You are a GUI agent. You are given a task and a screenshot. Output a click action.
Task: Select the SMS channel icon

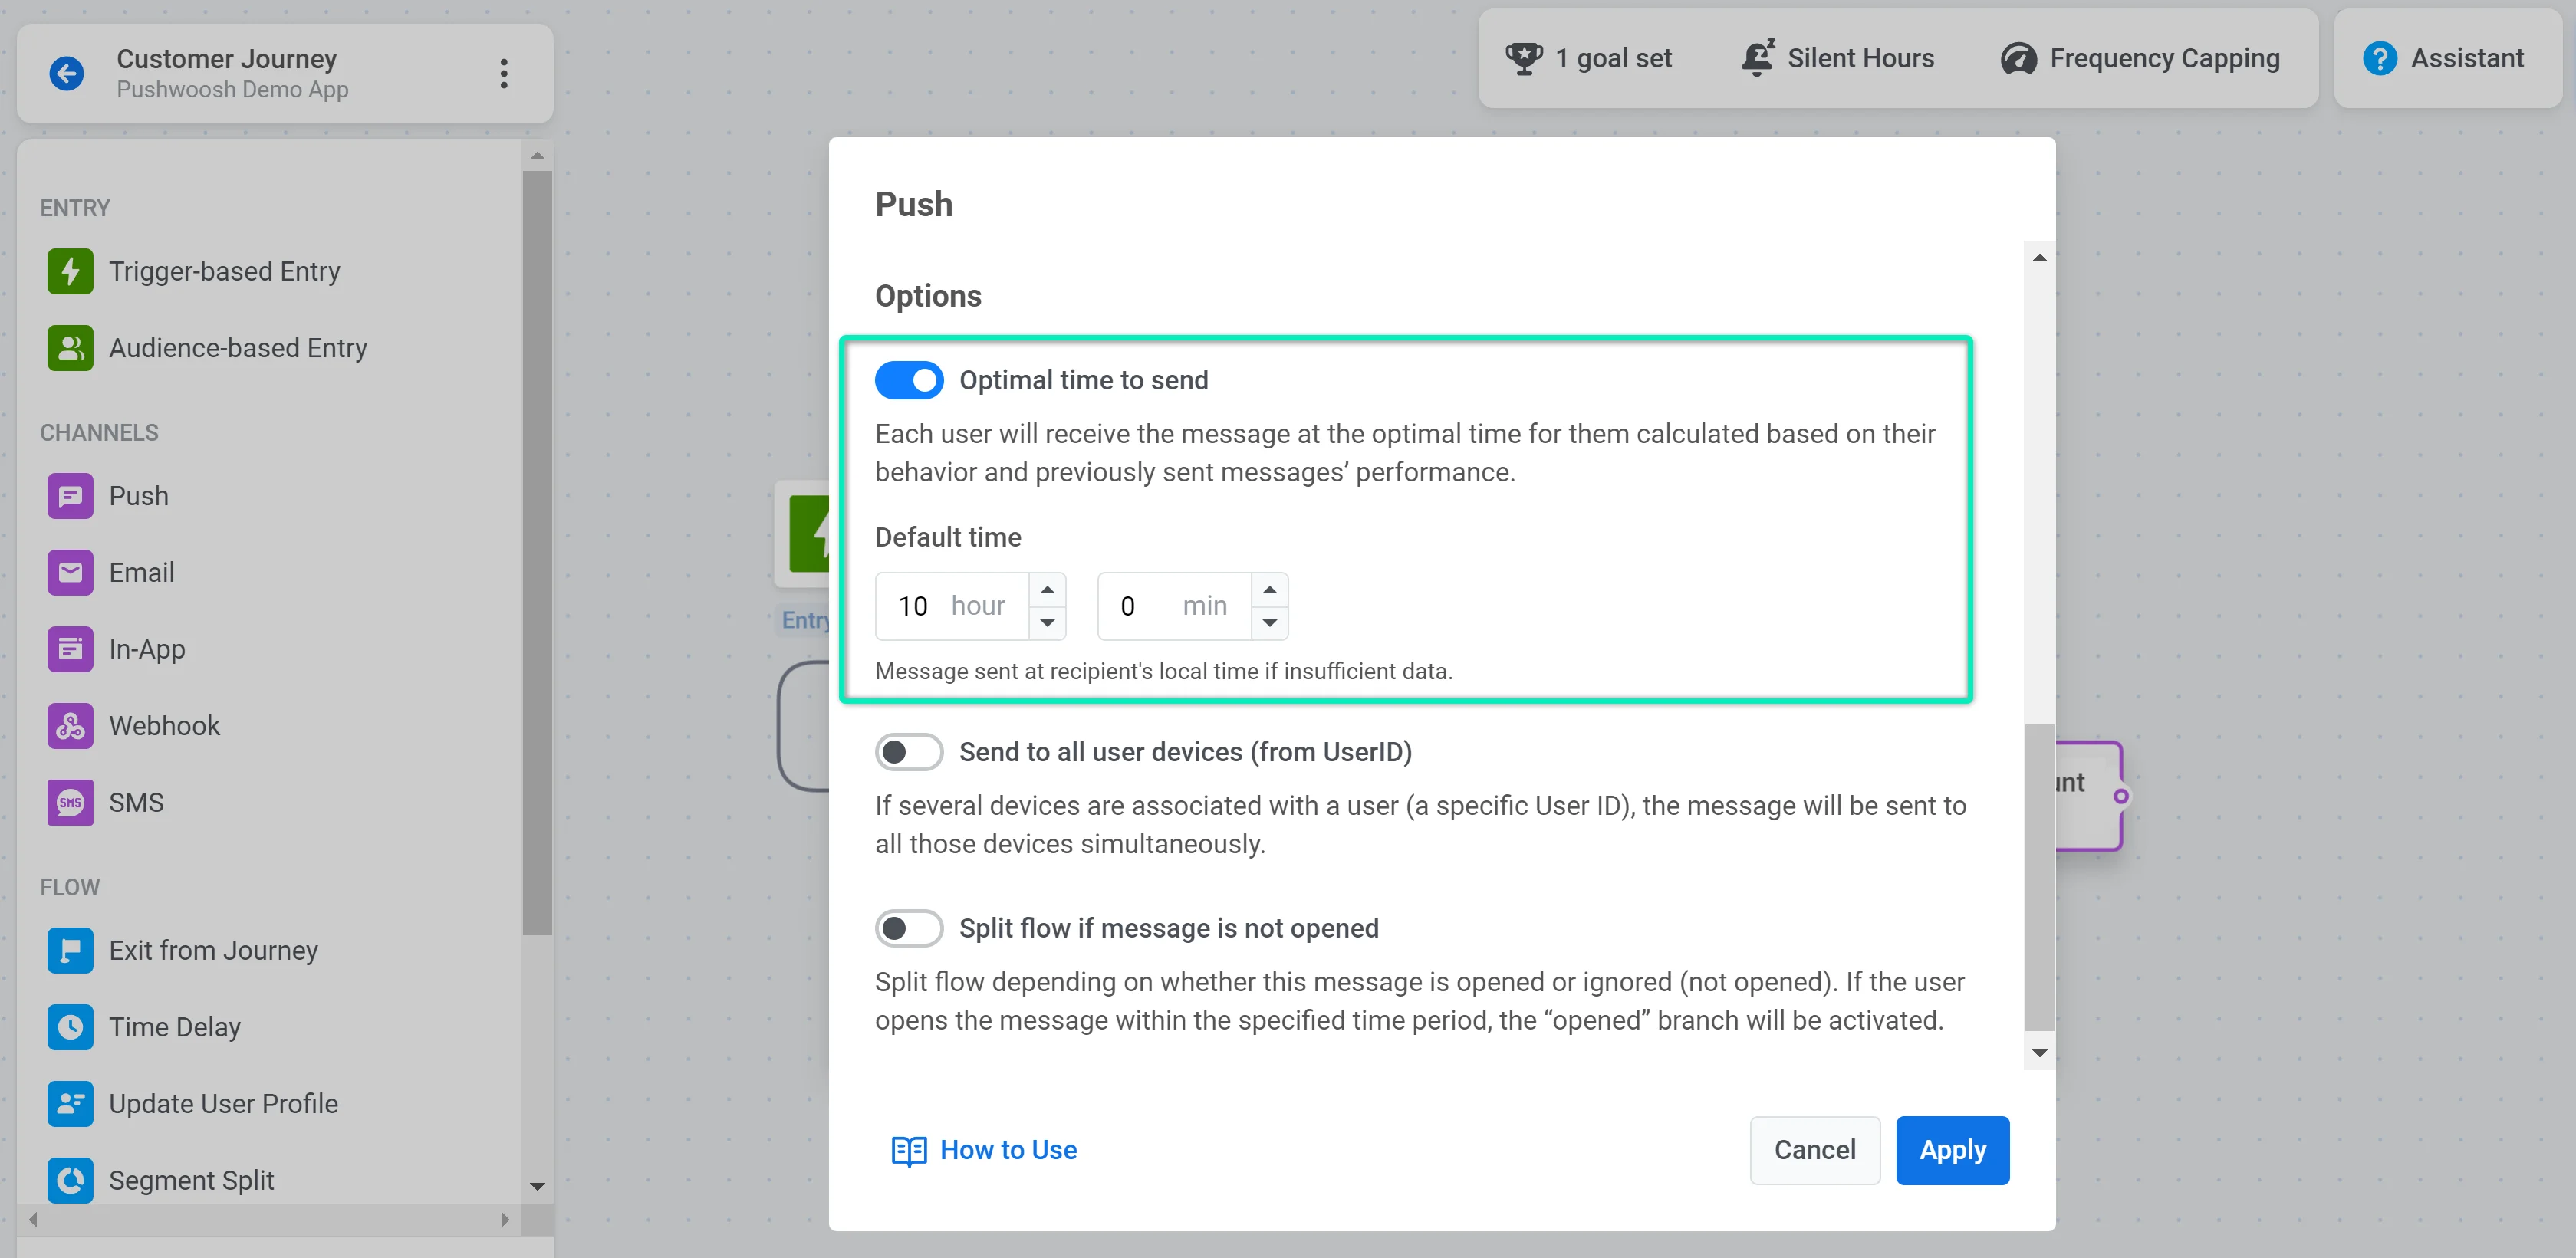point(70,802)
